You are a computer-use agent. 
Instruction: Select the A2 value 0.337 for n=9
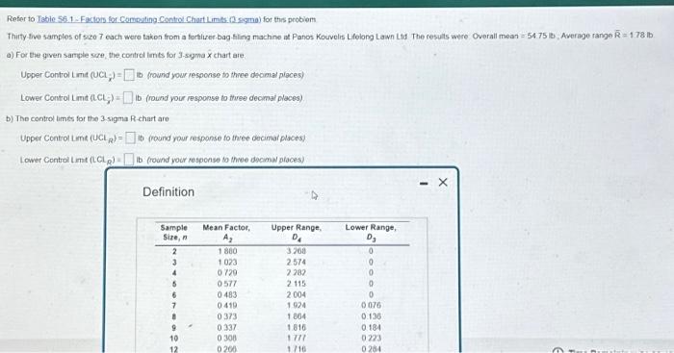227,328
